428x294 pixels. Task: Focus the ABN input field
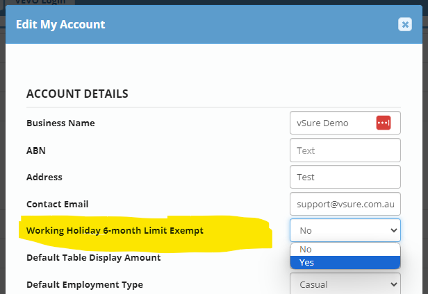345,150
